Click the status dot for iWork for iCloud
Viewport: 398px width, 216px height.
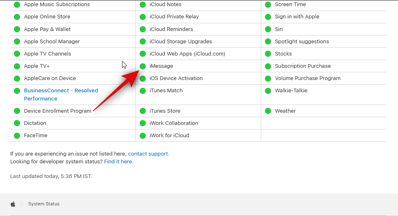click(x=142, y=136)
